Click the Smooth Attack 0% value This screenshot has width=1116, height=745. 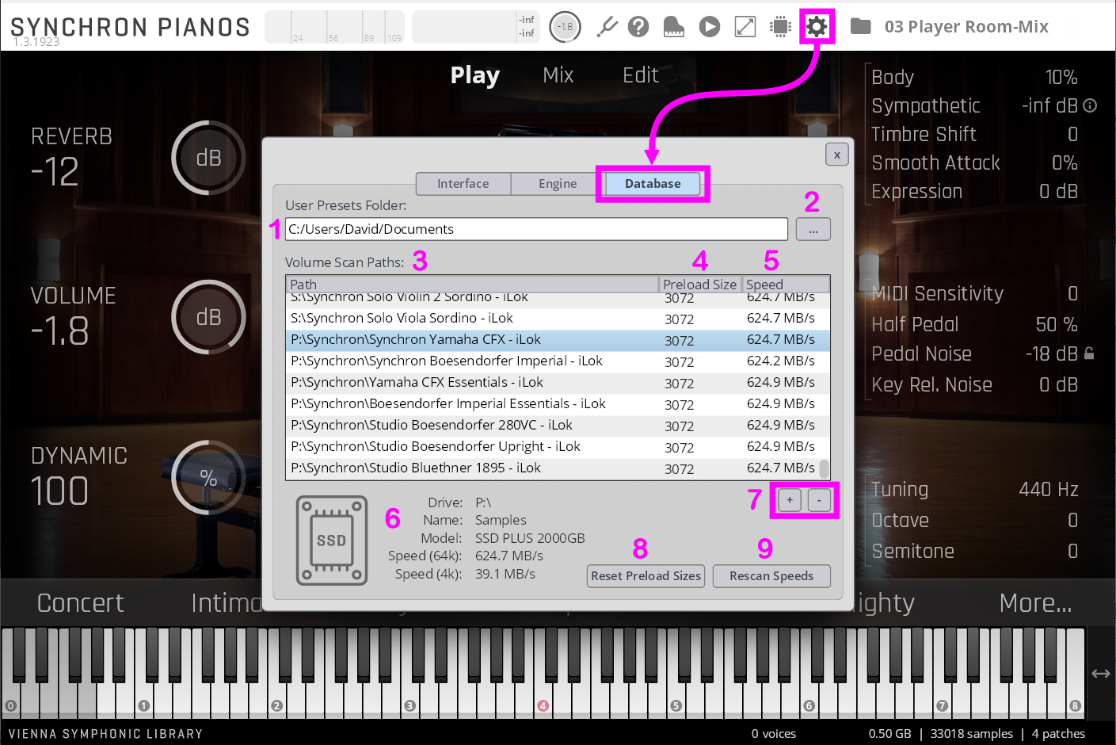pyautogui.click(x=1065, y=163)
